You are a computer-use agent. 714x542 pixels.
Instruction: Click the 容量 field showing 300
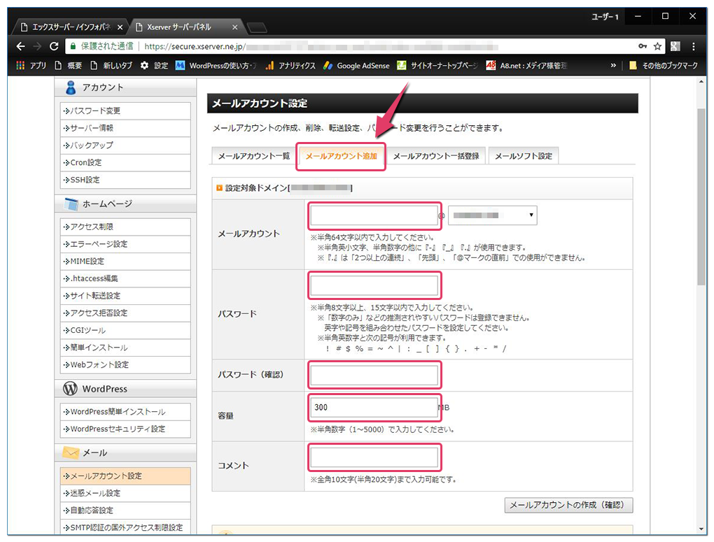[x=374, y=408]
